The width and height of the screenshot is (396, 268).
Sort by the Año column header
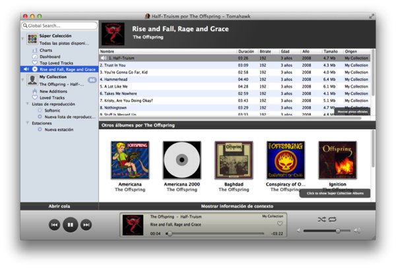(312, 51)
